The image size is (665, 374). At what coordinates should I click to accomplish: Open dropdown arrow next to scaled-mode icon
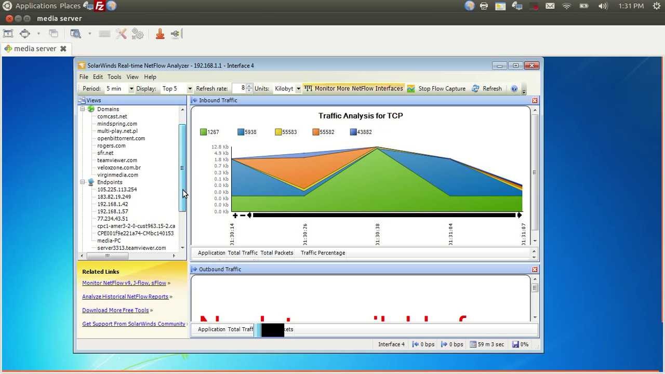(38, 34)
